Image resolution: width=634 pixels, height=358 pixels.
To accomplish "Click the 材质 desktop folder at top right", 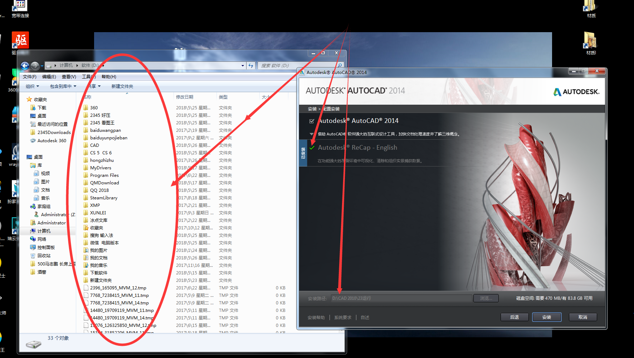I will point(591,9).
